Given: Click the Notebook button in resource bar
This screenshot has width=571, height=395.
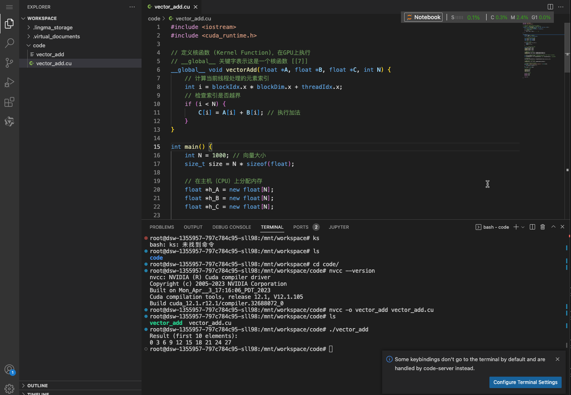Looking at the screenshot, I should (423, 17).
